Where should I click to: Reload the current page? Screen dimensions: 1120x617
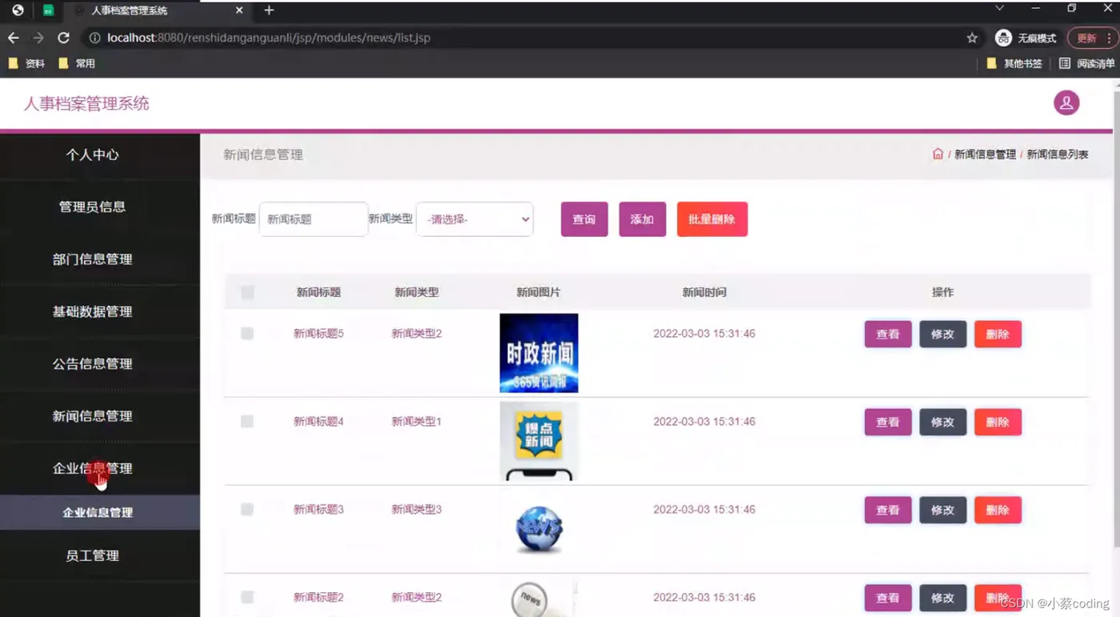click(x=64, y=38)
